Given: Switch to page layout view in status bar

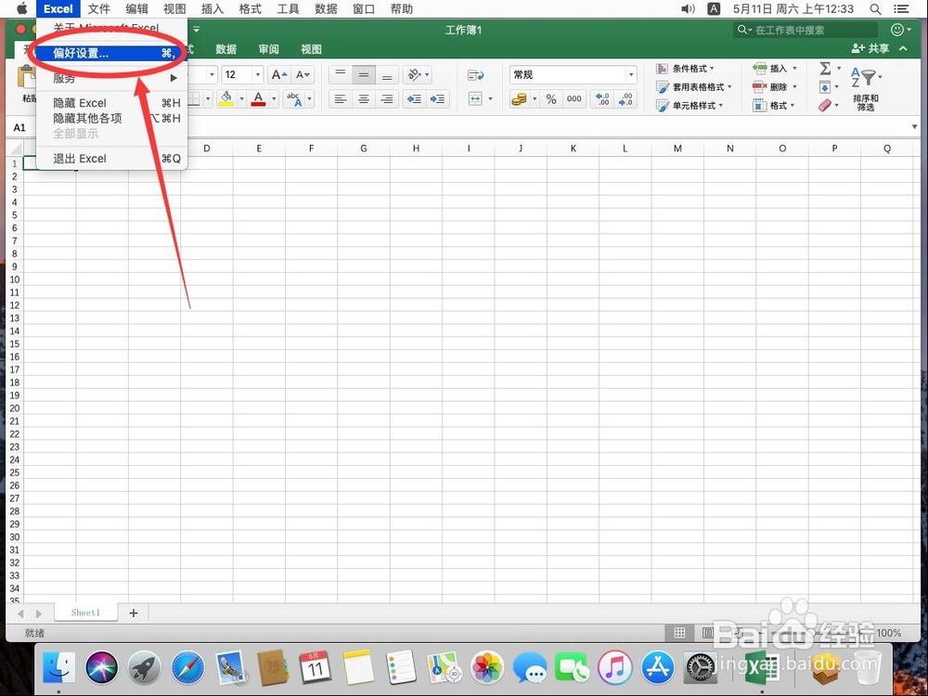Looking at the screenshot, I should 707,633.
